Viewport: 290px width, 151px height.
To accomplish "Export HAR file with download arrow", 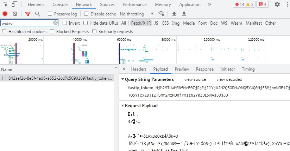I will (x=184, y=14).
